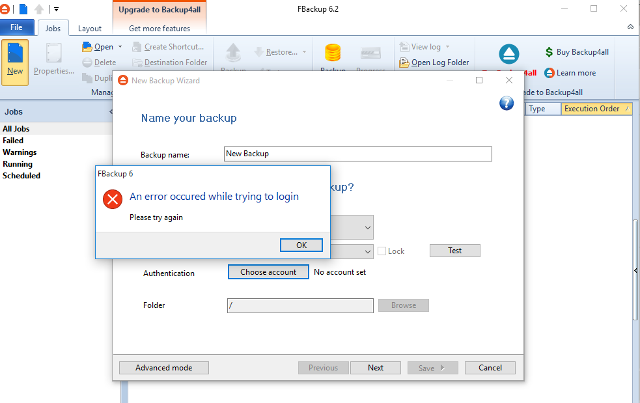Sort by the Execution Order column header
Image resolution: width=640 pixels, height=403 pixels.
coord(597,109)
